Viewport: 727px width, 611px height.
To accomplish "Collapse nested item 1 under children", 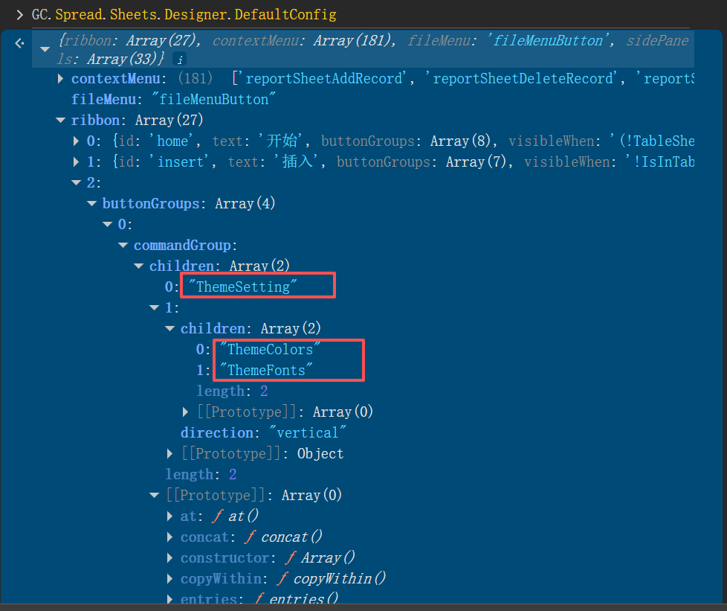I will pyautogui.click(x=155, y=307).
